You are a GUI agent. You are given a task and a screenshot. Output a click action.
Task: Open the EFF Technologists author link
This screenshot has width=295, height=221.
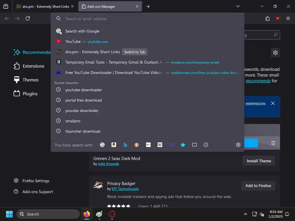pyautogui.click(x=125, y=189)
